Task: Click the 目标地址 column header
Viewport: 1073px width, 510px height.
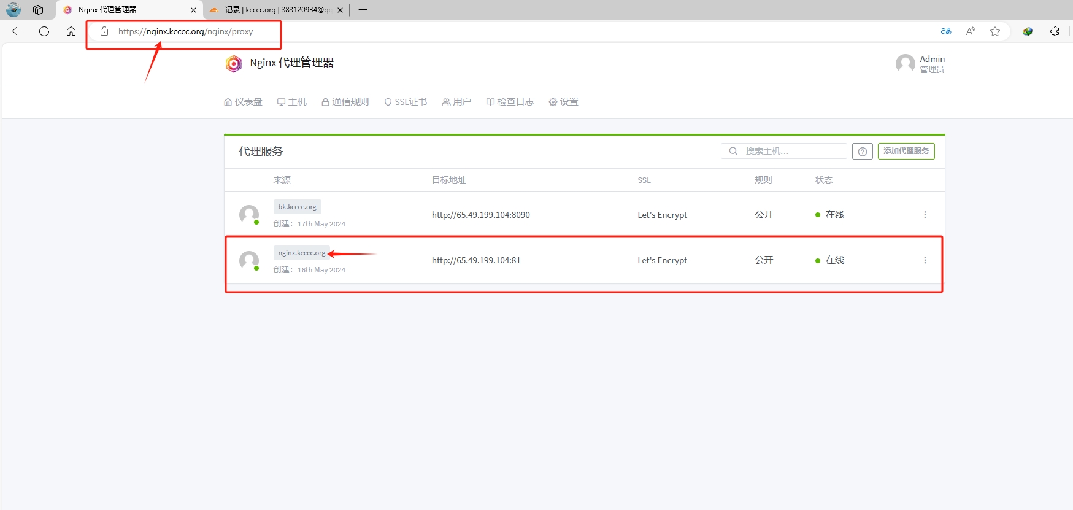Action: coord(449,180)
